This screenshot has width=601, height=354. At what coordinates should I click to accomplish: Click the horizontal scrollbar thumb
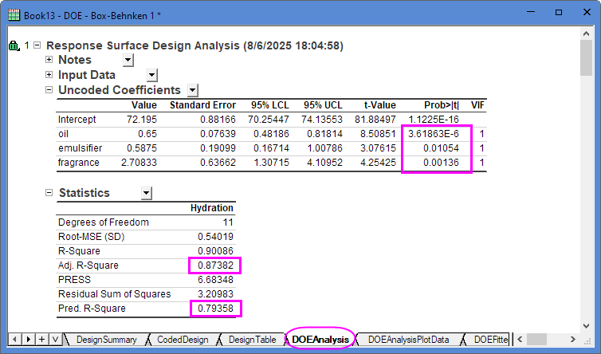click(536, 340)
